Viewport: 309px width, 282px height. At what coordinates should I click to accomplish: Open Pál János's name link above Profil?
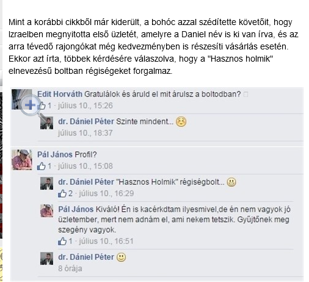point(55,154)
